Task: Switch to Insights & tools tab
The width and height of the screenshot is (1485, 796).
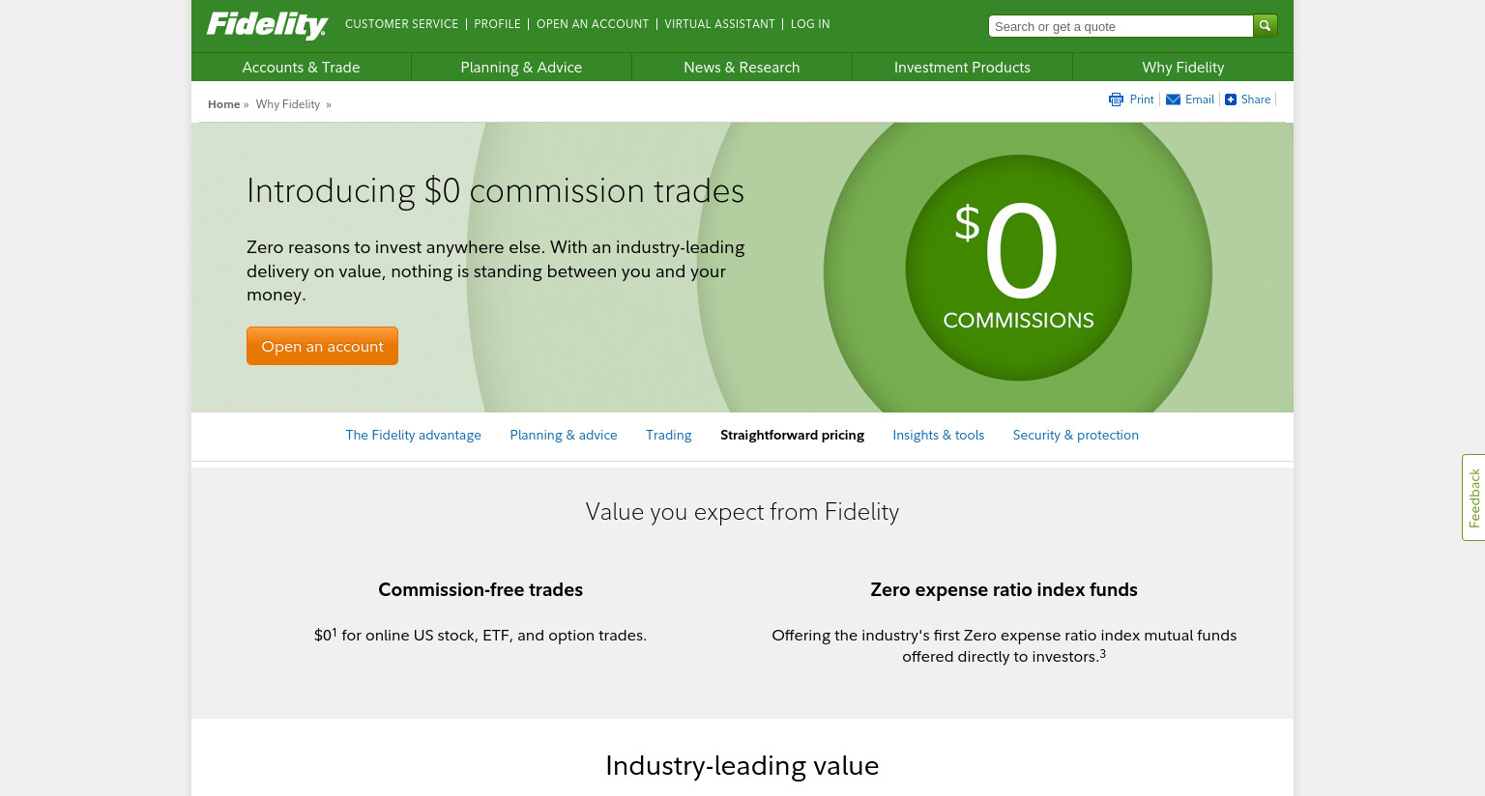Action: click(x=938, y=435)
